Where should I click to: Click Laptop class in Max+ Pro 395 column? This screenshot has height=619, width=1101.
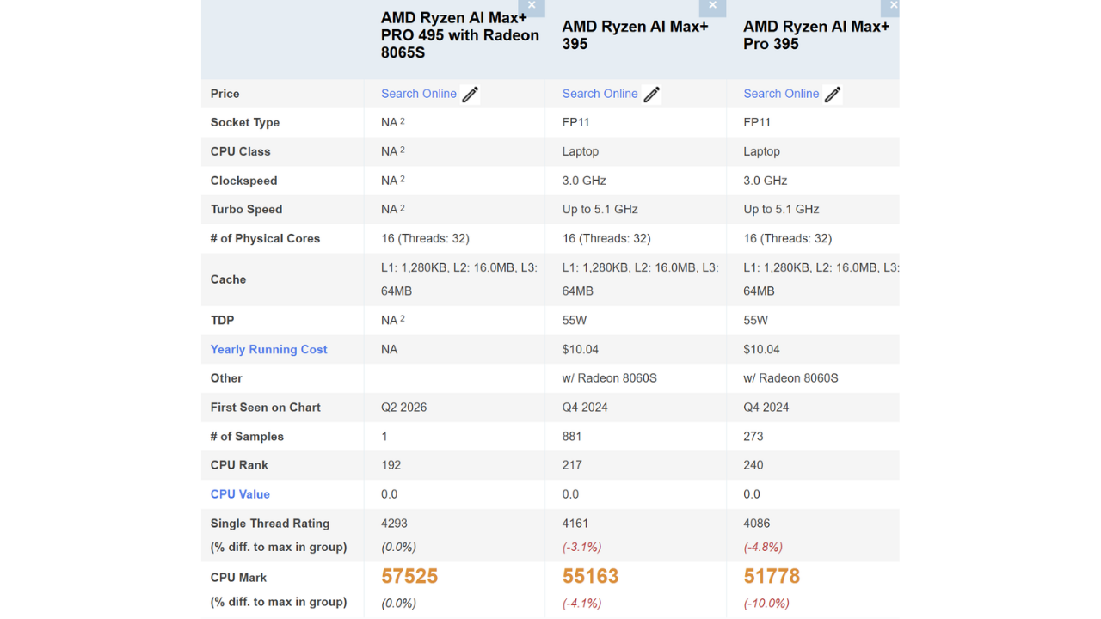762,151
